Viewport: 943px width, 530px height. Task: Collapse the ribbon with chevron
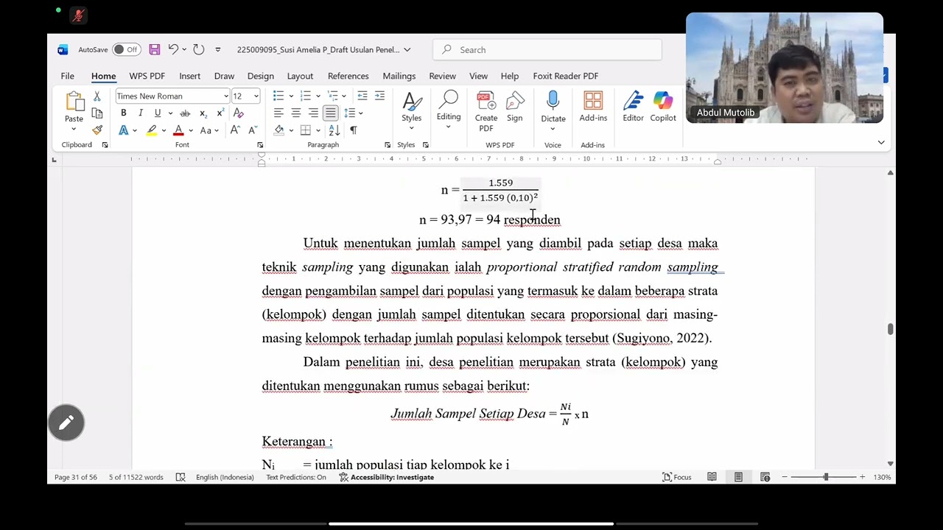click(x=880, y=143)
